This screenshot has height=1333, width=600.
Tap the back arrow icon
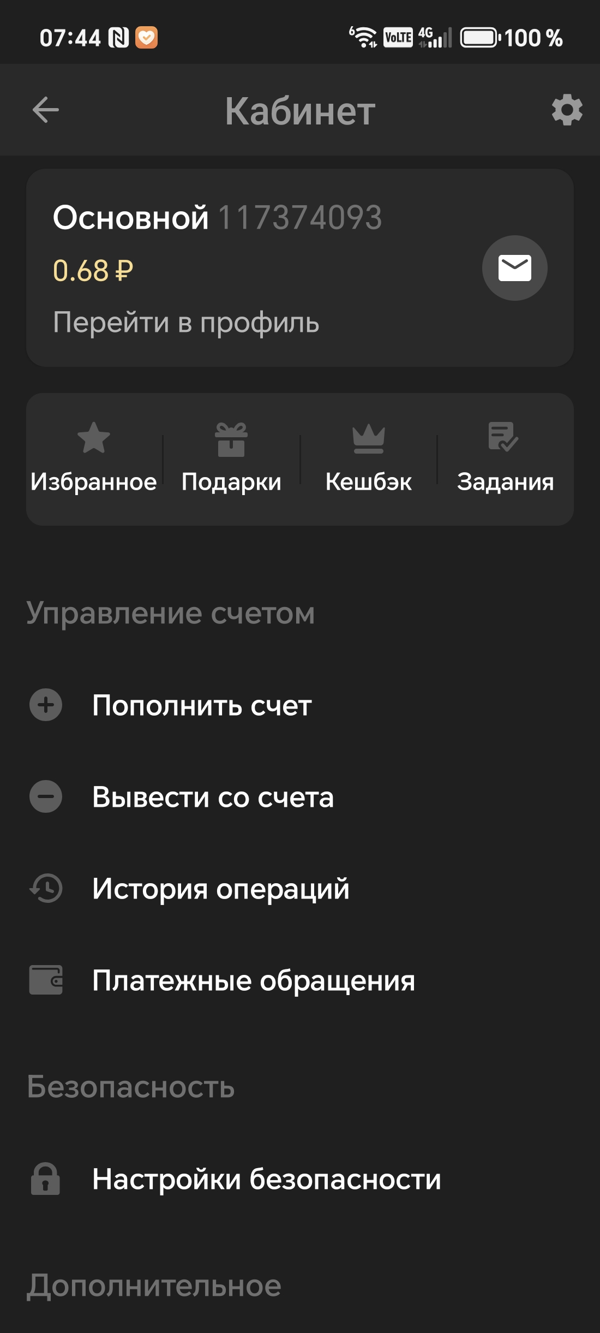click(46, 110)
